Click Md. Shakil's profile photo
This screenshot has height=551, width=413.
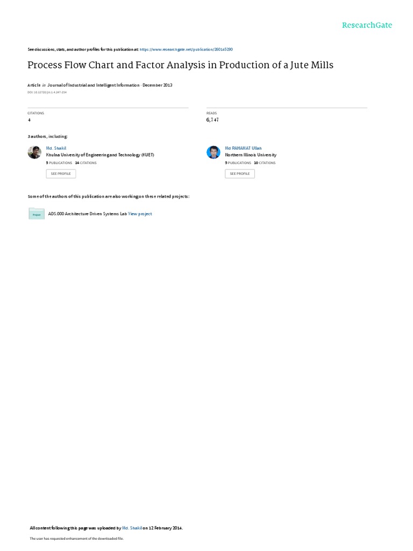pyautogui.click(x=34, y=152)
